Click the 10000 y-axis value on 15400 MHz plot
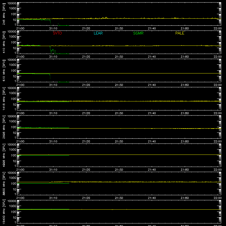 [x=12, y=201]
